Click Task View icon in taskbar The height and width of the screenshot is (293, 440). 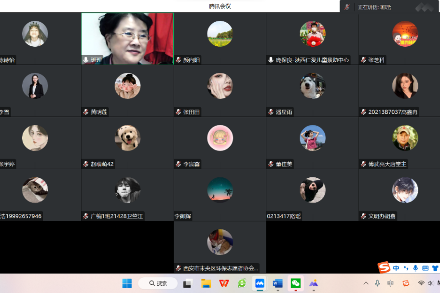click(188, 283)
